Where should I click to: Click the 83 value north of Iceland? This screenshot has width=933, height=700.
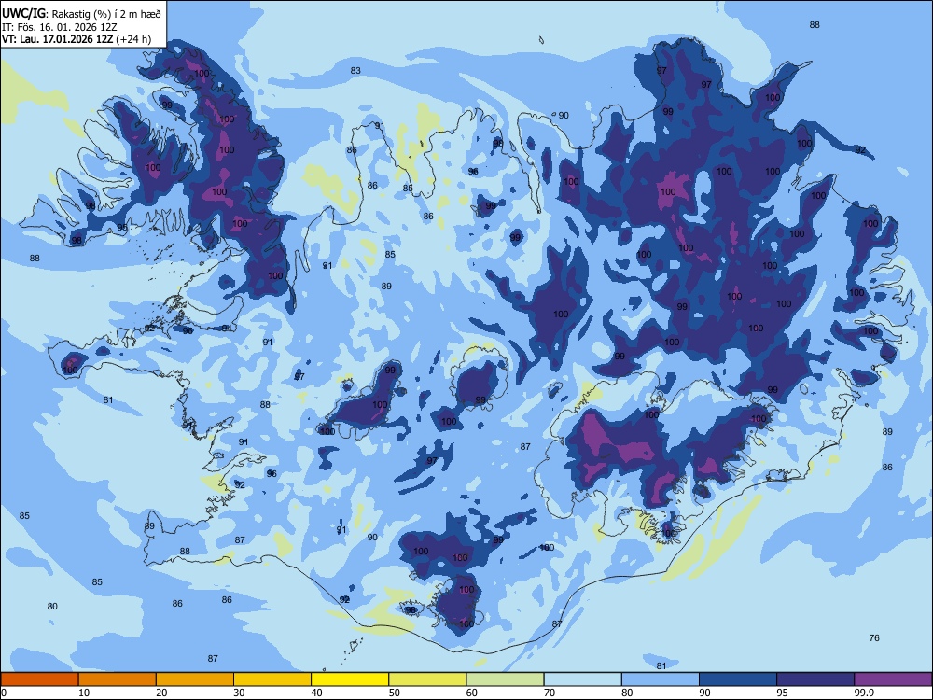point(355,70)
